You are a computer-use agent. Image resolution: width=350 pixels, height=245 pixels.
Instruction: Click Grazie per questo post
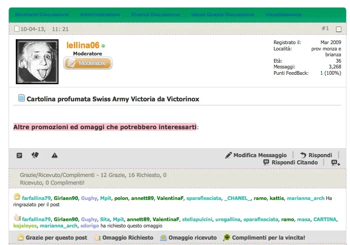pos(56,238)
